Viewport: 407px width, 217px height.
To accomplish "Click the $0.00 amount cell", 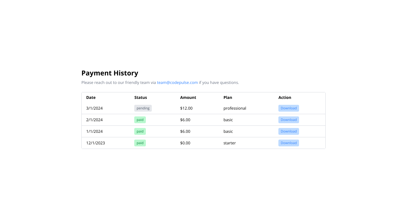I will coord(185,143).
